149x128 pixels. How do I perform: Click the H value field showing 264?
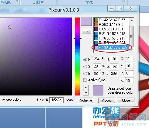[97, 59]
